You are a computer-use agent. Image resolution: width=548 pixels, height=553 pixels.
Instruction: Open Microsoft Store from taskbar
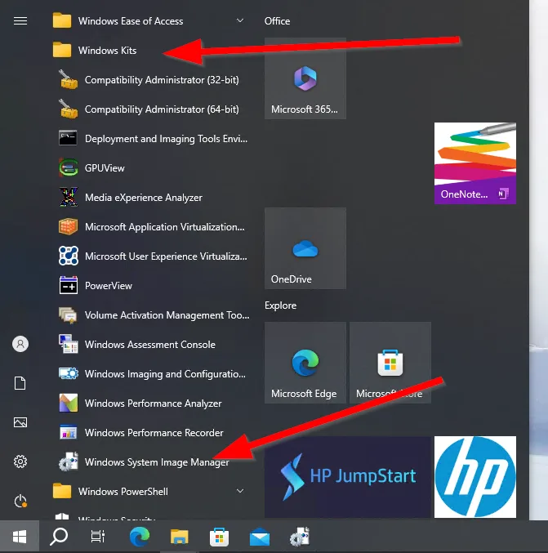coord(220,537)
